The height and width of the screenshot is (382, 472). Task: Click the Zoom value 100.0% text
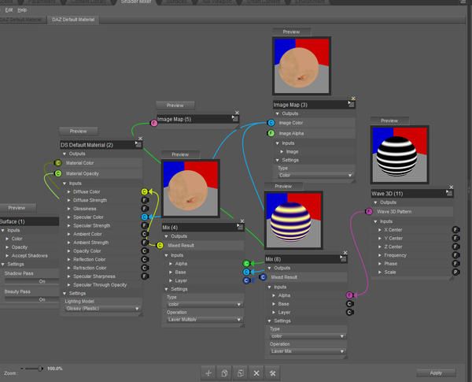coord(55,369)
